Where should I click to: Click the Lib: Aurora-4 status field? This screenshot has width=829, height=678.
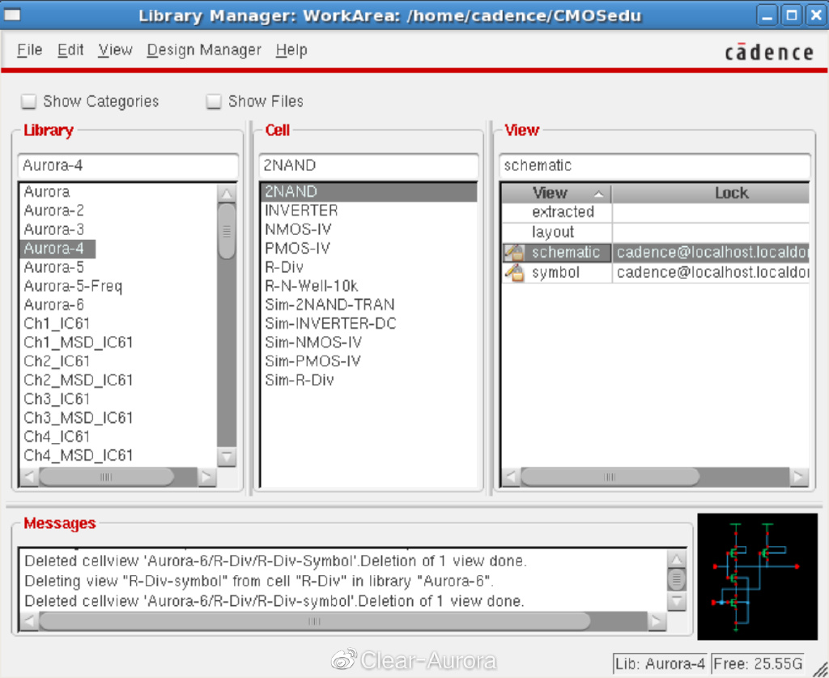[661, 663]
